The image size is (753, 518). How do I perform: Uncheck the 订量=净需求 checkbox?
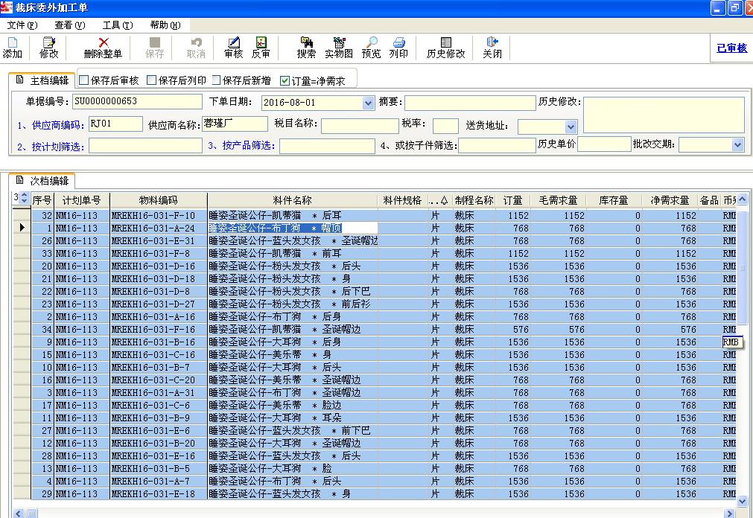[x=285, y=80]
